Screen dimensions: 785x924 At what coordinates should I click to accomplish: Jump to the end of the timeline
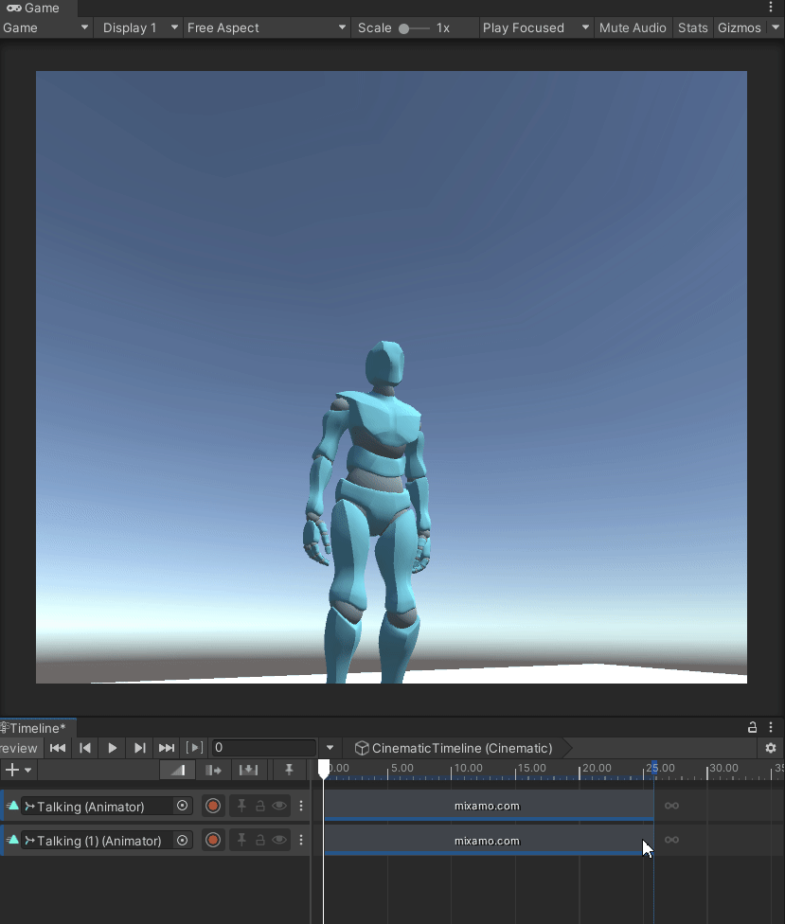[167, 748]
